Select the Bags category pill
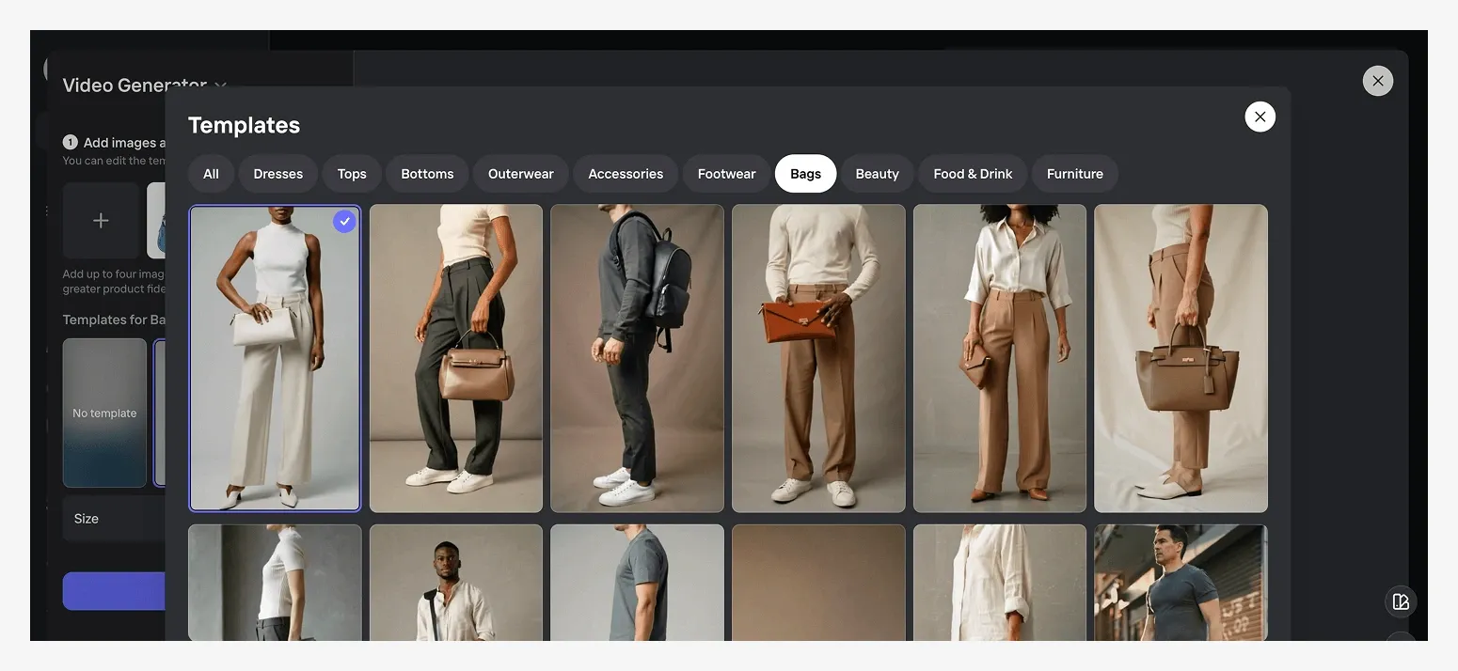The height and width of the screenshot is (671, 1458). 805,174
